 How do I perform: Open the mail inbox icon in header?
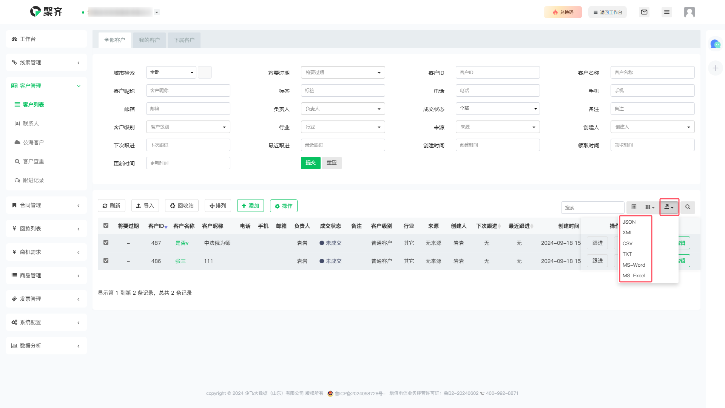click(644, 12)
